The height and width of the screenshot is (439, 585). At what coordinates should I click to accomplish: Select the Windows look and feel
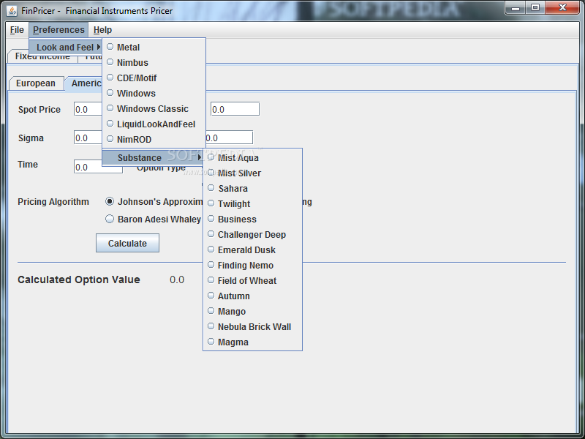(154, 94)
